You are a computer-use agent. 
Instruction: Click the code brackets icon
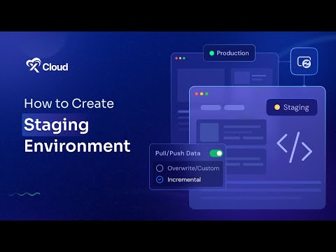295,147
